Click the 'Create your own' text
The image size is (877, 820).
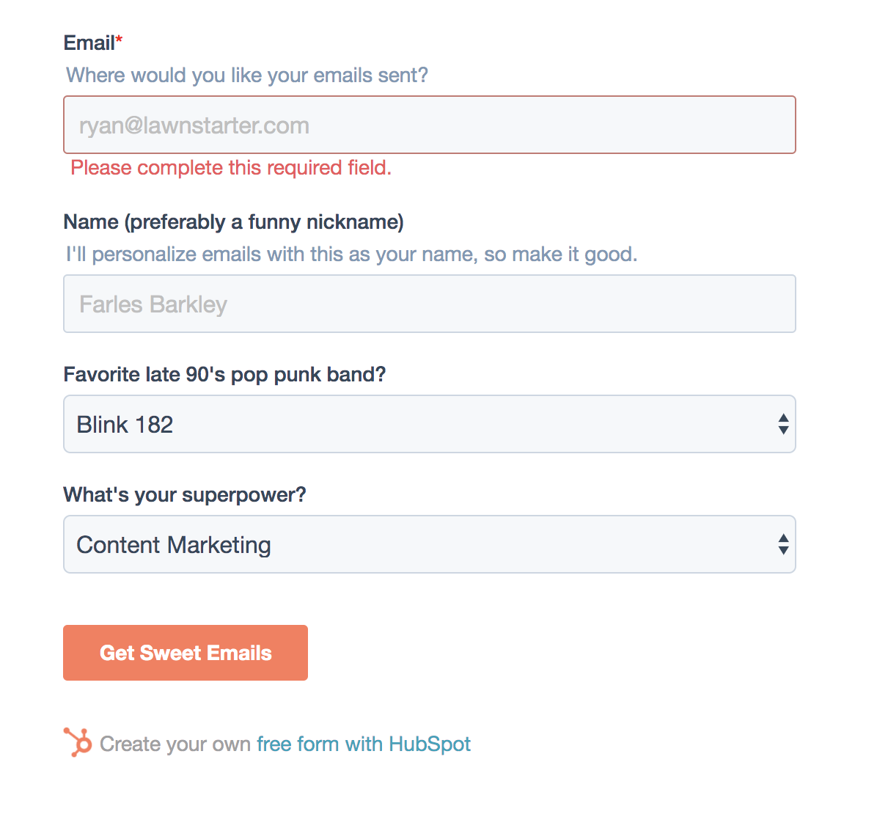175,744
